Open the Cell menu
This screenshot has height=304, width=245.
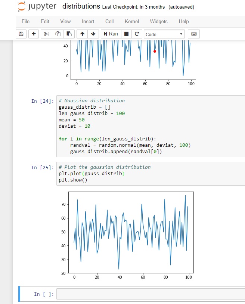[109, 21]
